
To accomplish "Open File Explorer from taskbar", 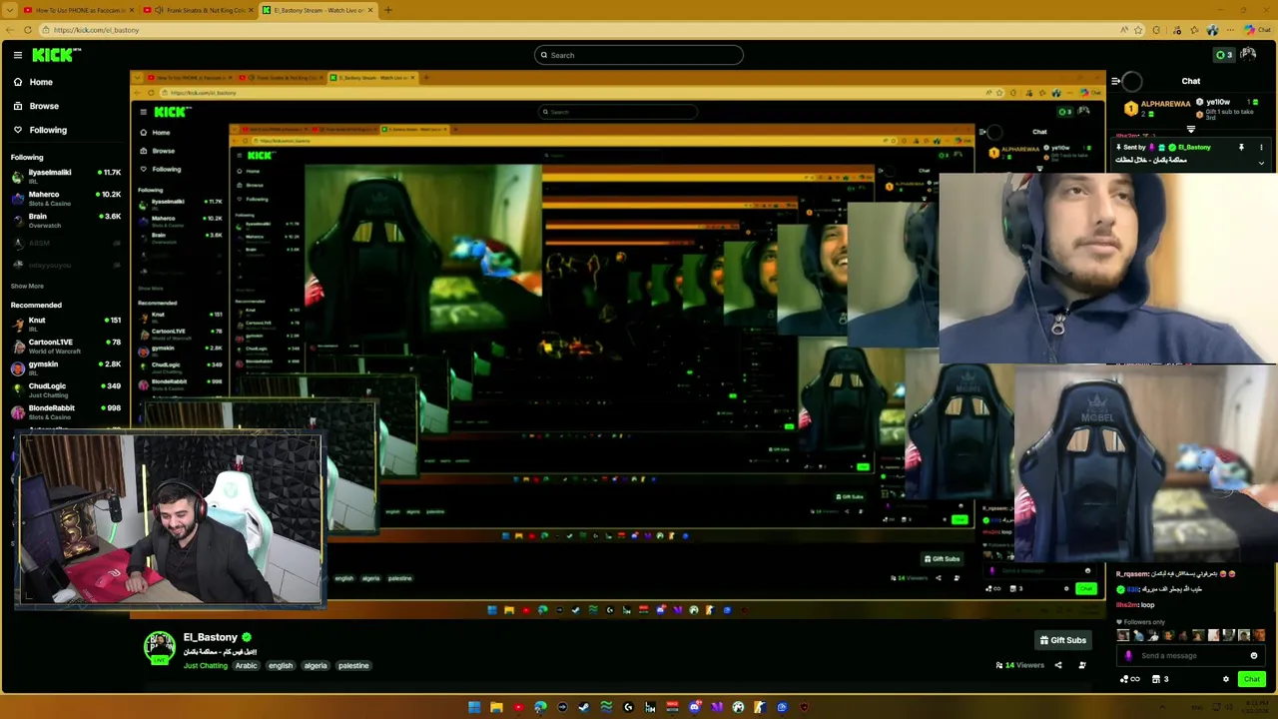I will tap(496, 707).
